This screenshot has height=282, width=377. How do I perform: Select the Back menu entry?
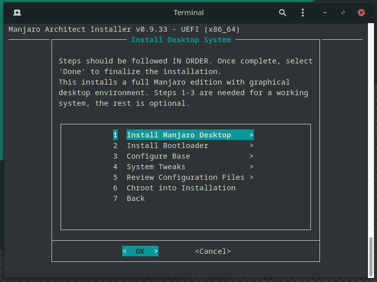point(136,198)
